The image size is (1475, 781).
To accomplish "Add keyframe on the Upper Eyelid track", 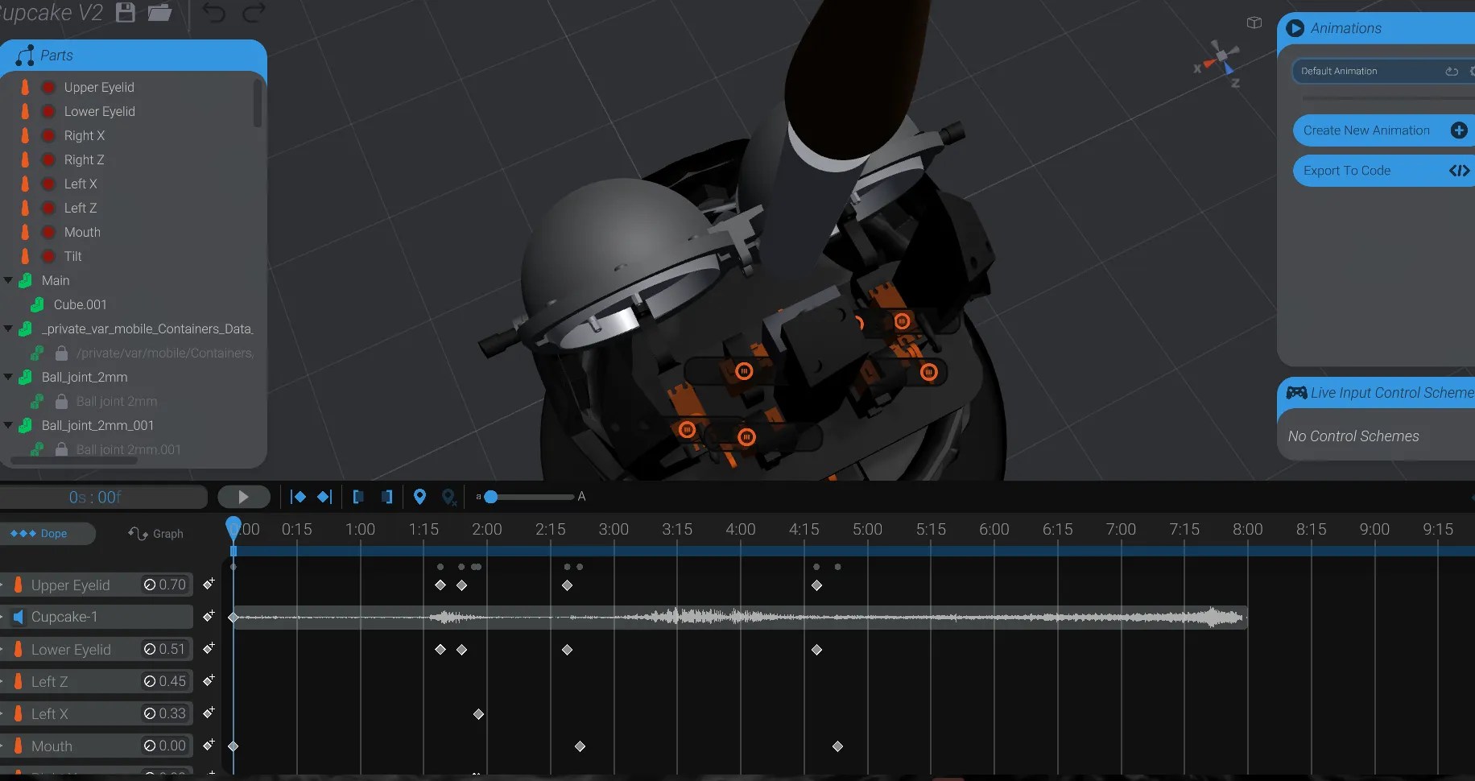I will tap(209, 584).
